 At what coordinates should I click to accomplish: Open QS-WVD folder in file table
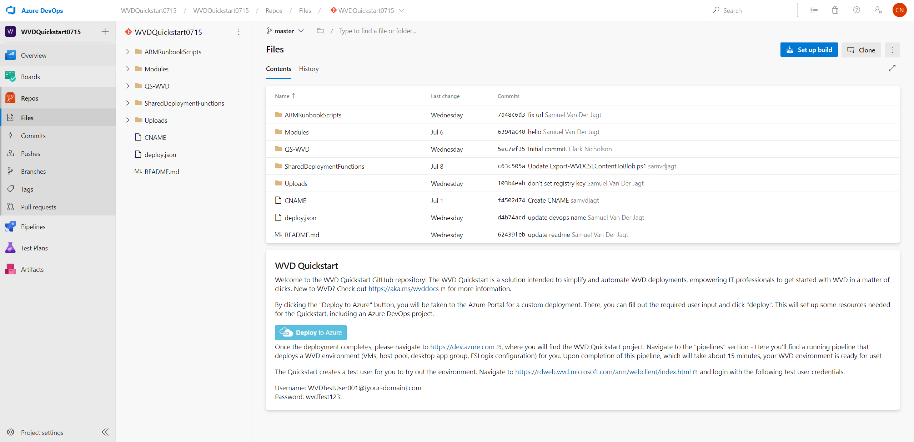(x=297, y=149)
